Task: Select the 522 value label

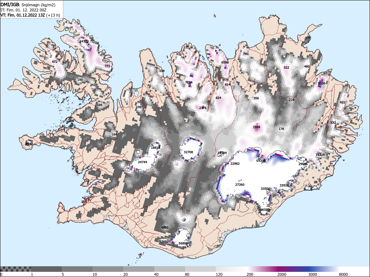Action: point(286,67)
